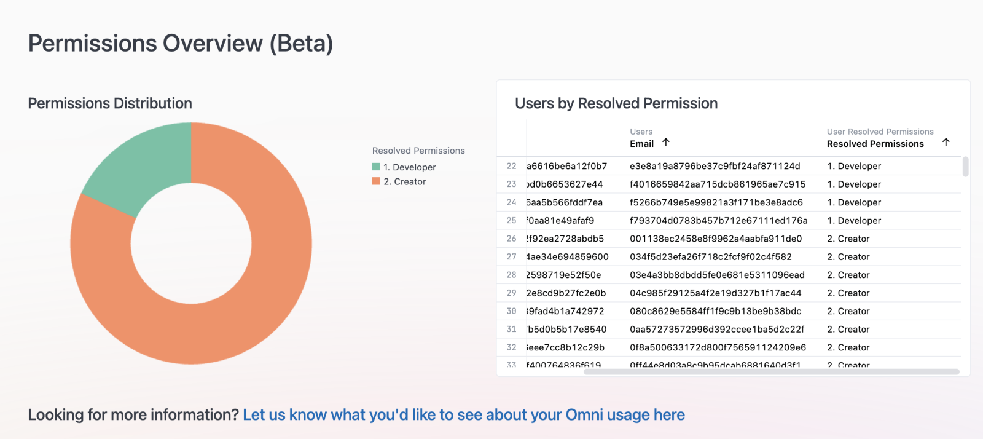The height and width of the screenshot is (439, 983).
Task: Click the Creator permission cell in row 30
Action: [x=848, y=311]
